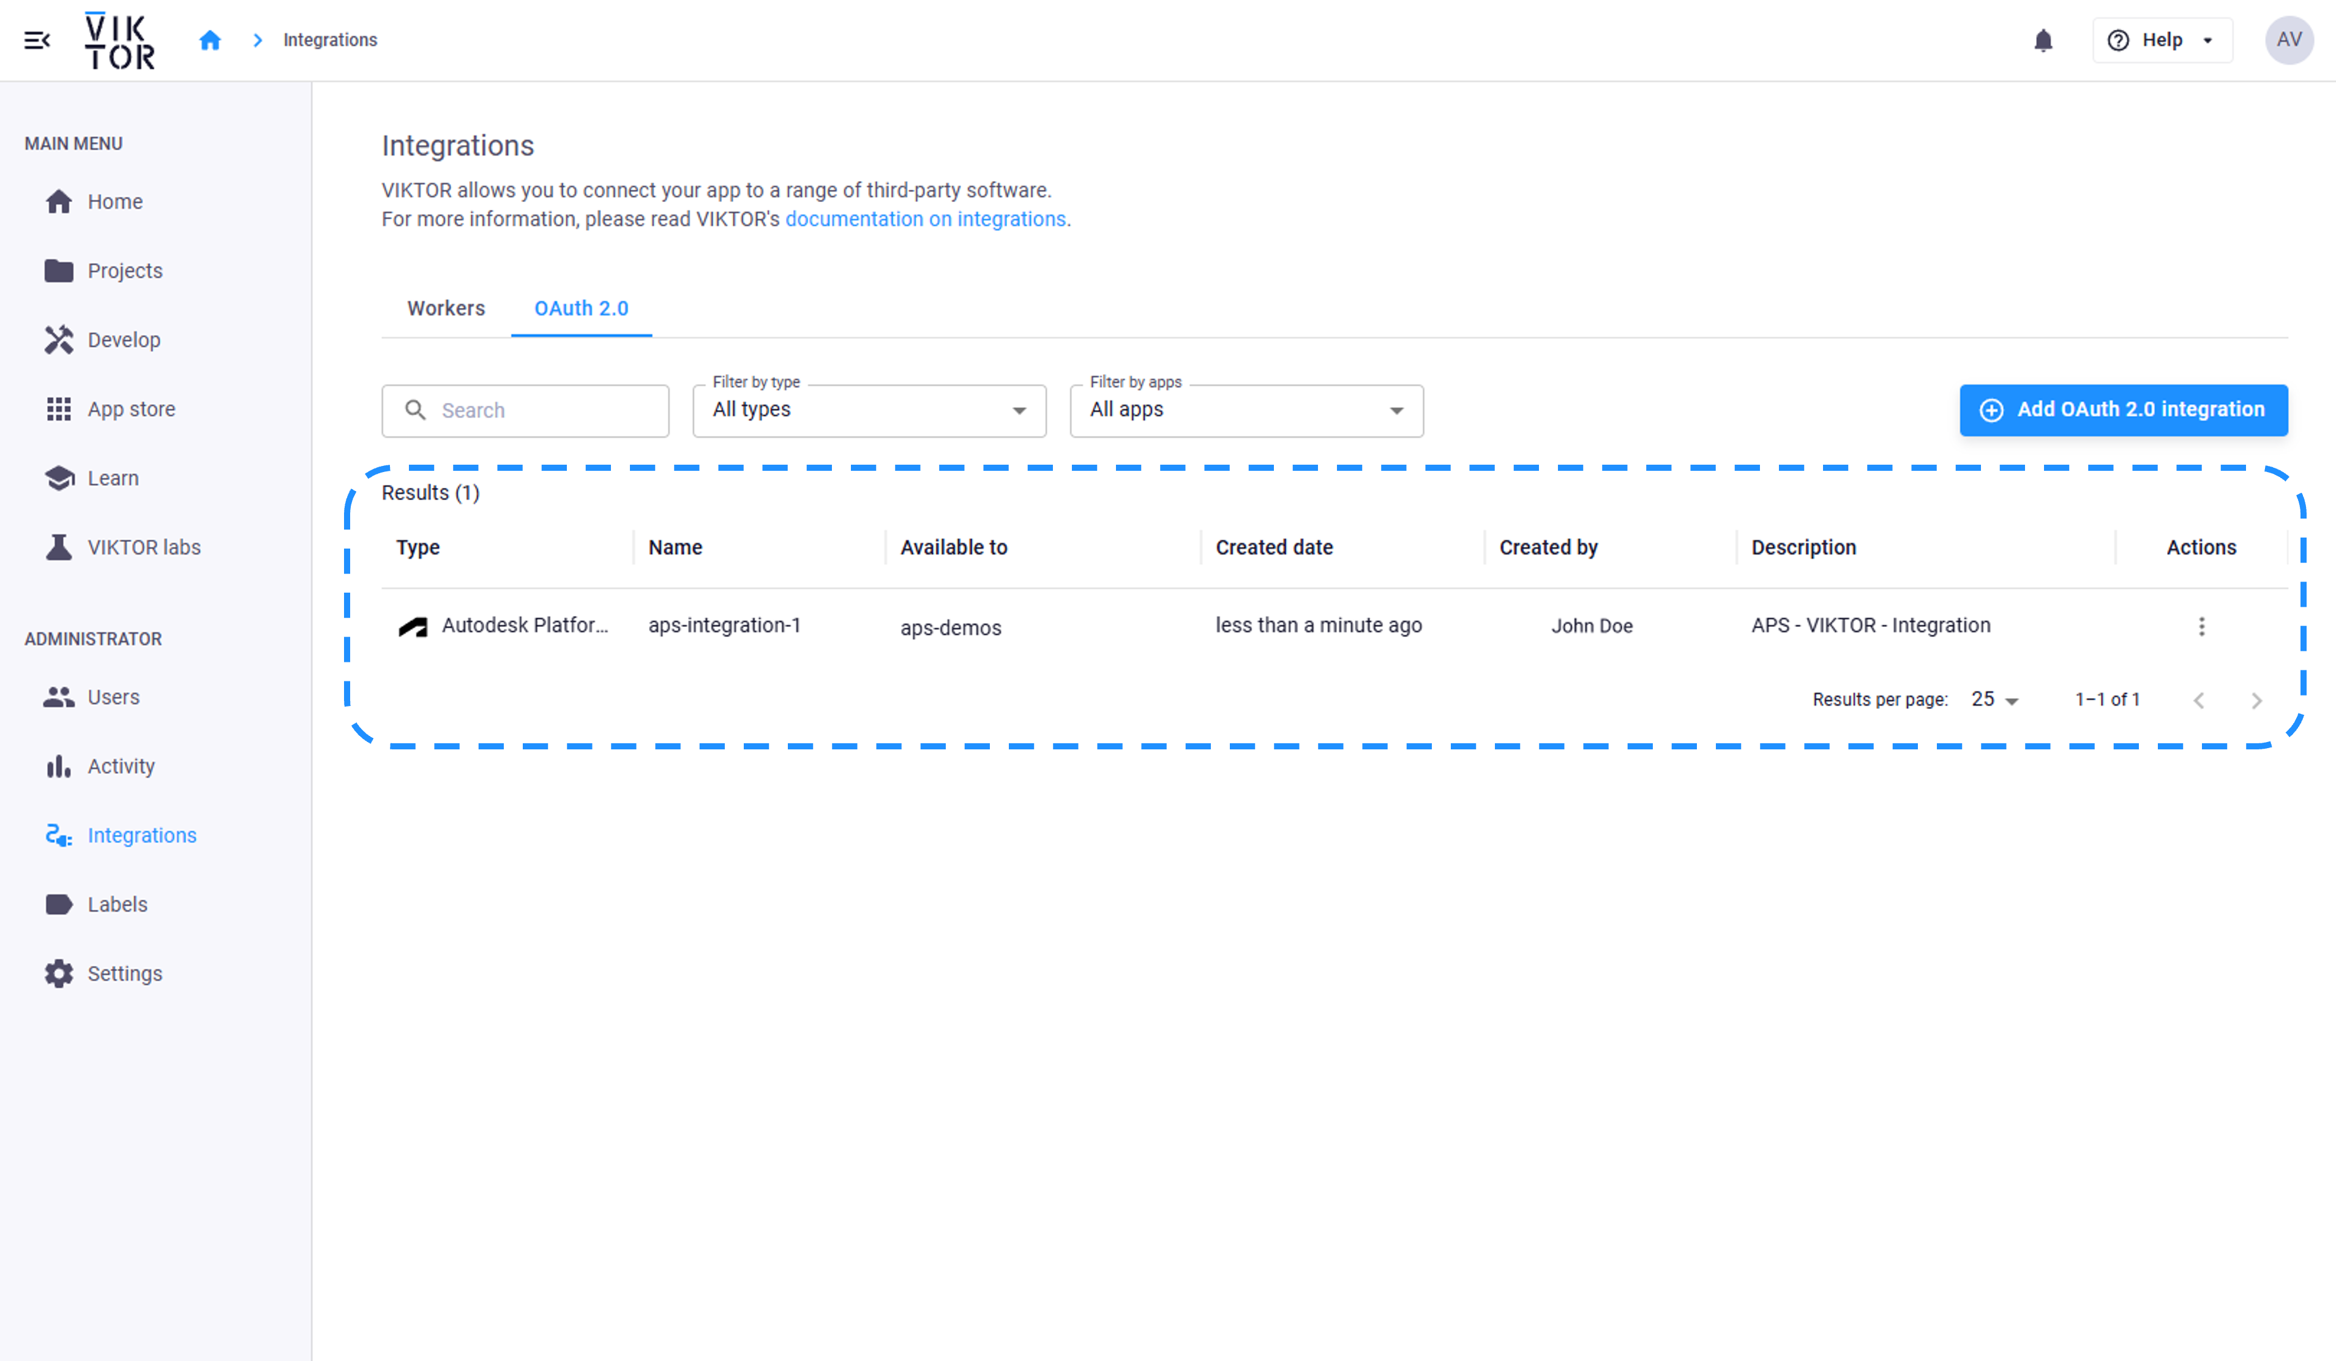
Task: Open documentation on integrations link
Action: tap(925, 219)
